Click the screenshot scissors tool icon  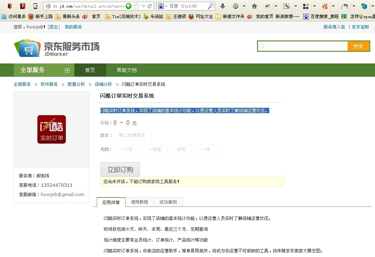pyautogui.click(x=286, y=6)
